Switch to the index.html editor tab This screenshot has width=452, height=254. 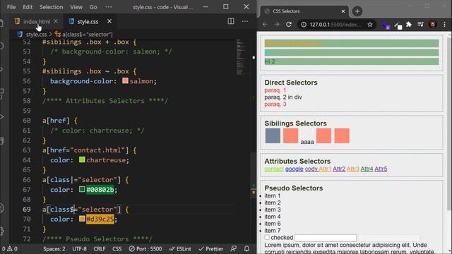tap(37, 22)
